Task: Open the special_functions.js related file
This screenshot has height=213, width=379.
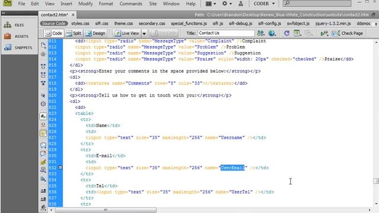Action: (189, 24)
